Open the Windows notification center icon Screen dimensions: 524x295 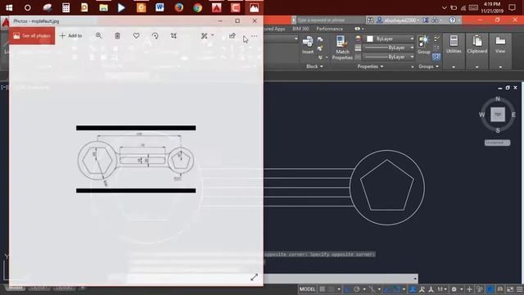pos(512,7)
